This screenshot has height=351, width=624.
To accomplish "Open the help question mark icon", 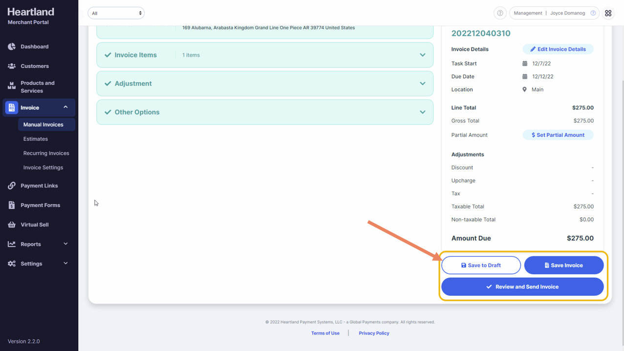I will point(500,13).
